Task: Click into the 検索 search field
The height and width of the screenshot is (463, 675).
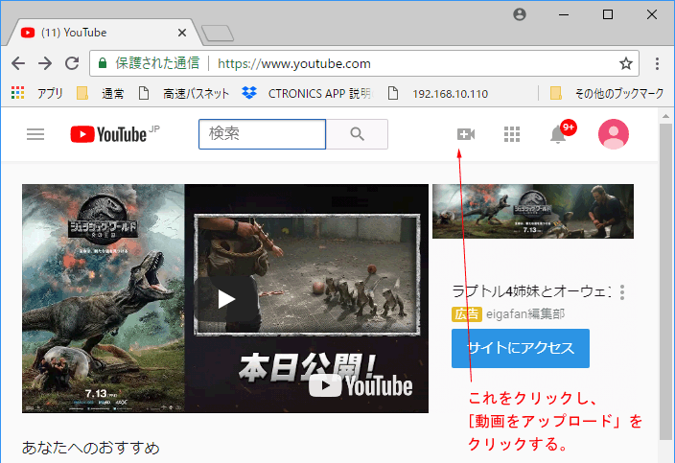Action: (262, 134)
